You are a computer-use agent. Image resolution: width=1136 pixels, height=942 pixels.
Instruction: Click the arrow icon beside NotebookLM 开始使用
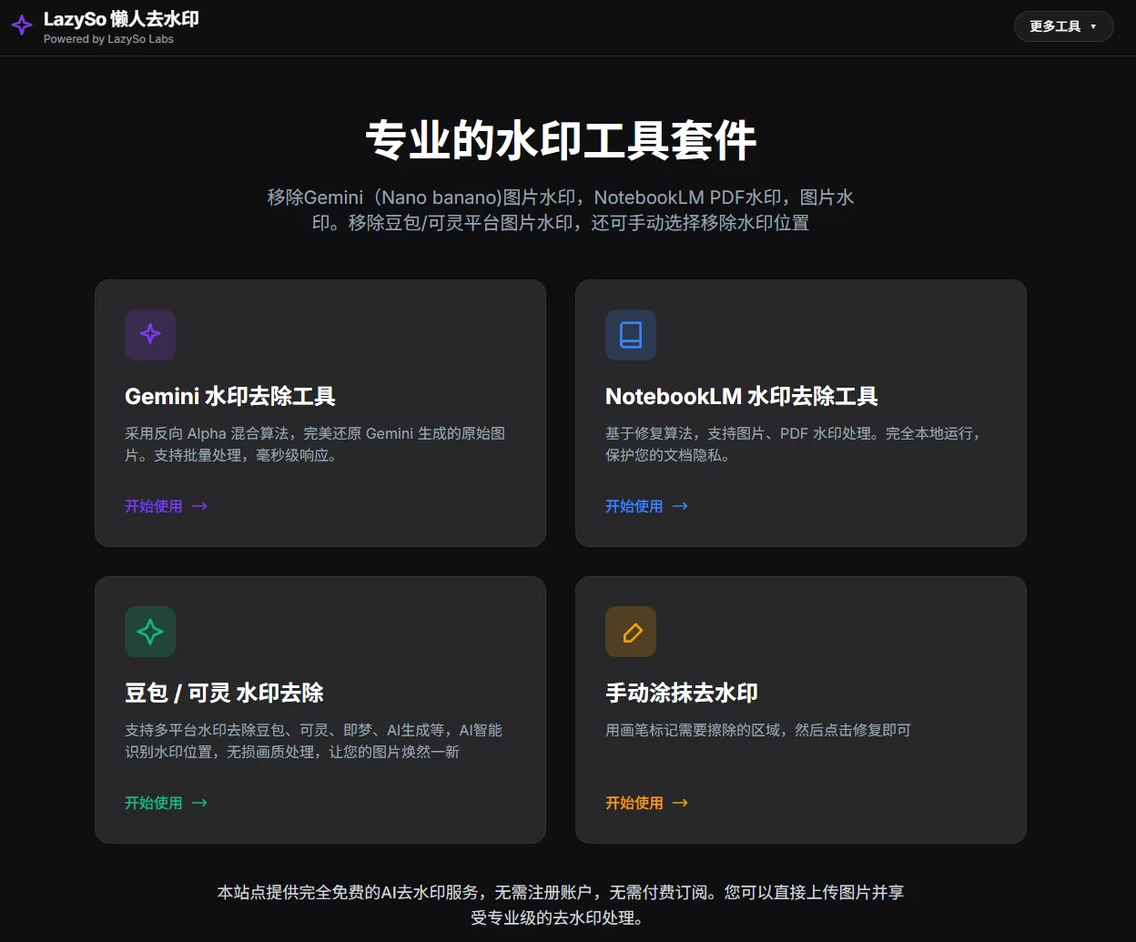(x=680, y=506)
